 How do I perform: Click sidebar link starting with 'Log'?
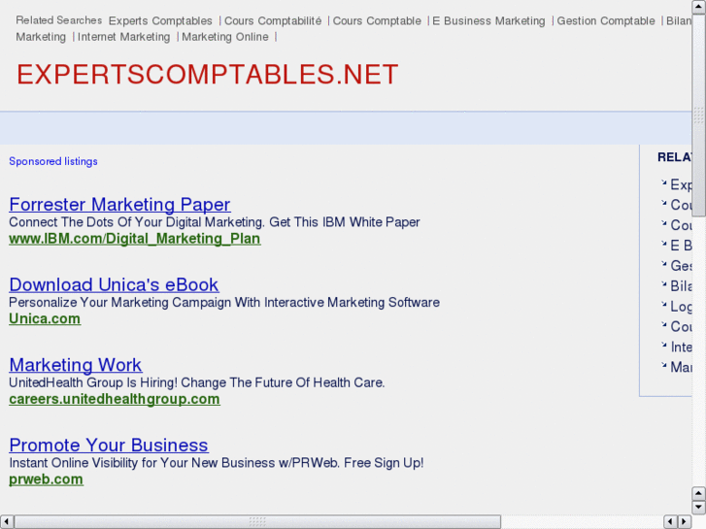(681, 306)
